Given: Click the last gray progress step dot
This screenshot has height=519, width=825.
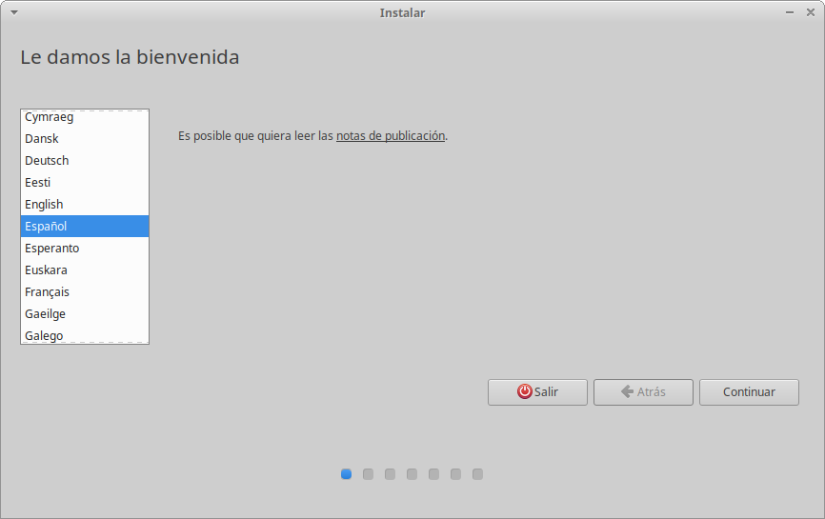Looking at the screenshot, I should coord(478,474).
